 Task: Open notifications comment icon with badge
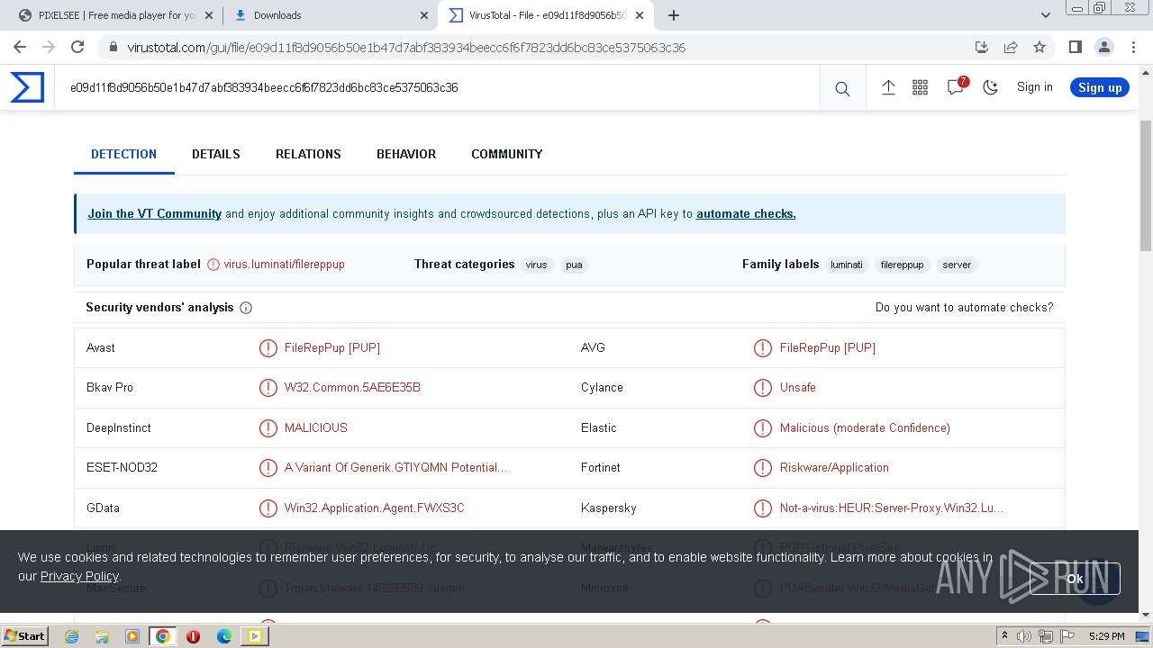(956, 86)
